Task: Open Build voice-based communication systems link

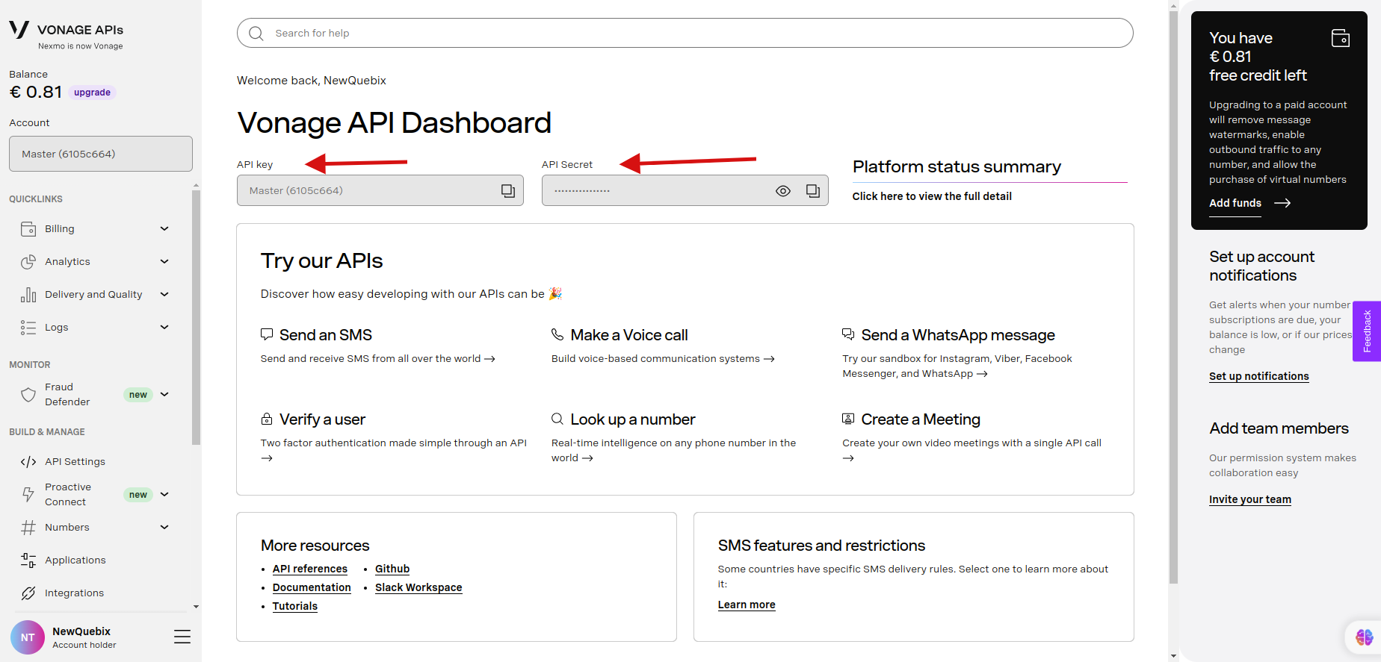Action: pyautogui.click(x=663, y=359)
